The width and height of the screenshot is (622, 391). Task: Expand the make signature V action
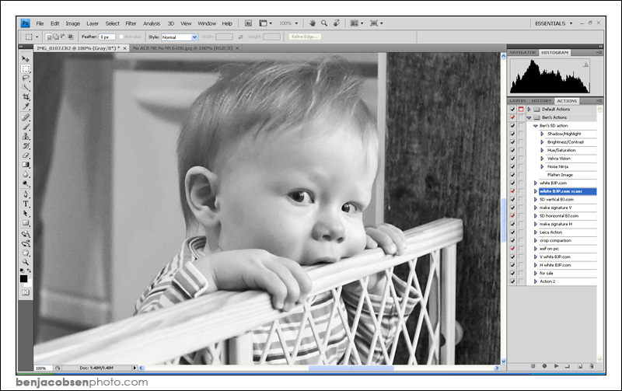[535, 208]
